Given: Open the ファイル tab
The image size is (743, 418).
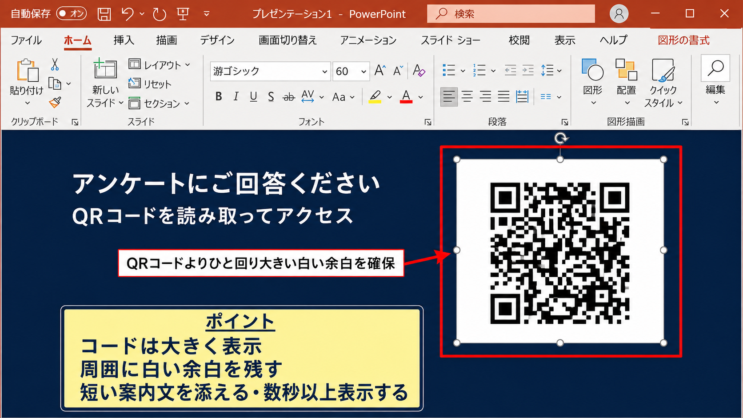Looking at the screenshot, I should click(x=26, y=40).
